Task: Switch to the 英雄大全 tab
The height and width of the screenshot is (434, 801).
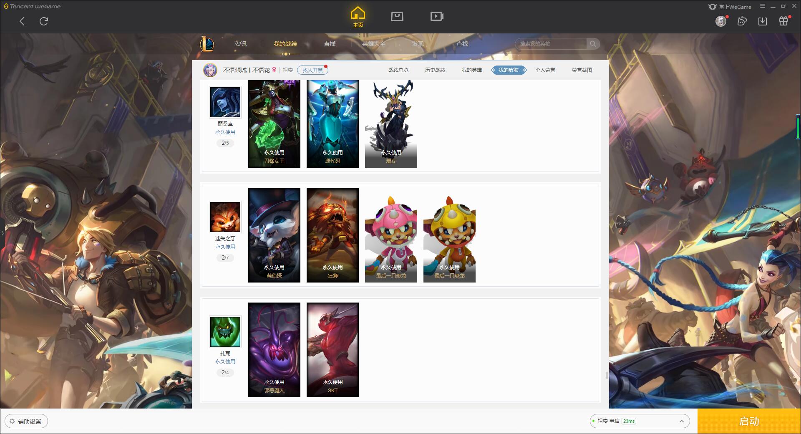Action: (374, 44)
